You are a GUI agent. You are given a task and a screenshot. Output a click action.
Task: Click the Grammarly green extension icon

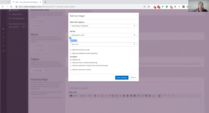167,7
